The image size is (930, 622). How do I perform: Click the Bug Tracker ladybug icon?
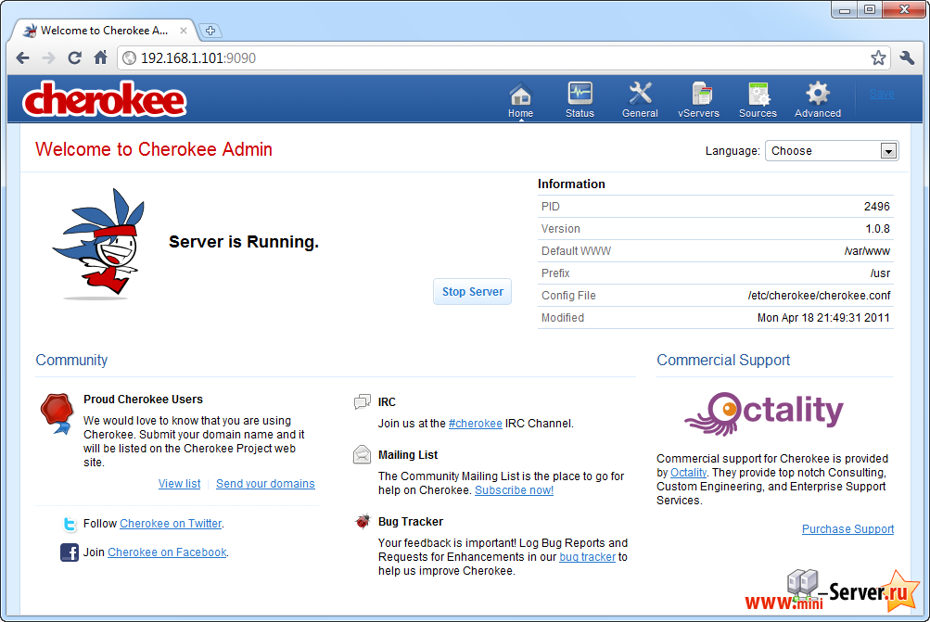click(x=363, y=521)
